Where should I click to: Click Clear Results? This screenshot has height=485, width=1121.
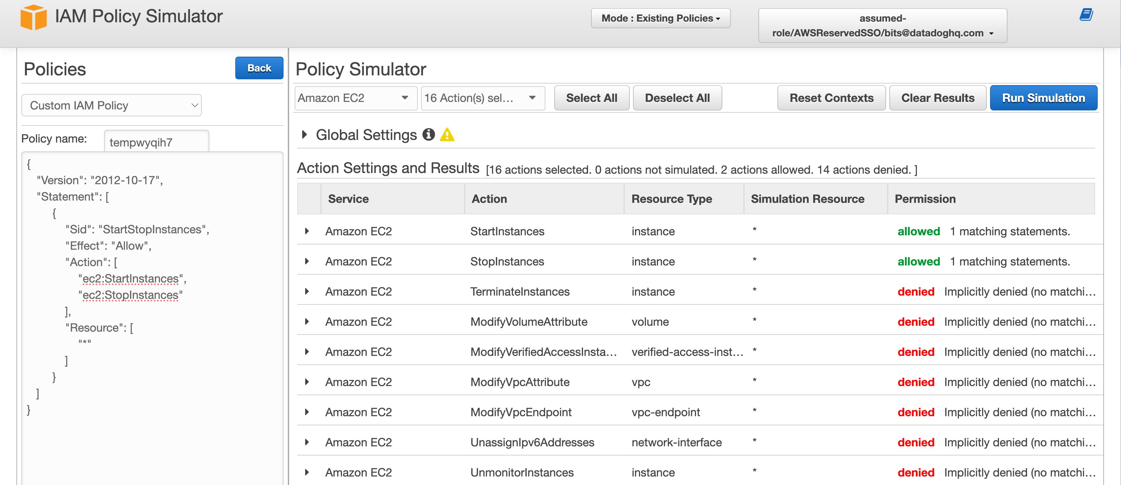click(938, 98)
